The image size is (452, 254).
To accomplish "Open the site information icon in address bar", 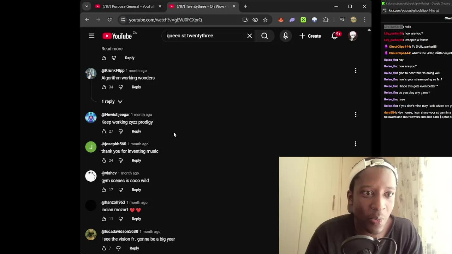I will [x=123, y=20].
